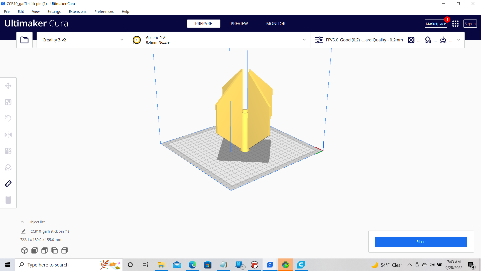Viewport: 481px width, 271px height.
Task: Click the 722.1 x 130.0 x 155.0 mm dimensions
Action: [x=41, y=240]
